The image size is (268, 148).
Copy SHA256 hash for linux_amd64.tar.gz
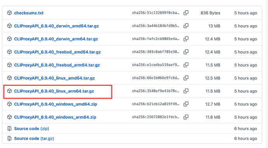tap(186, 78)
